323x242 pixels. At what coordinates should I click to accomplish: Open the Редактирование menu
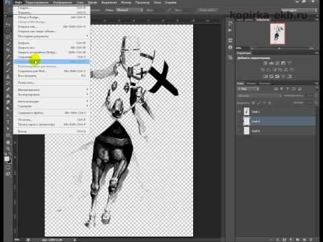tap(37, 3)
